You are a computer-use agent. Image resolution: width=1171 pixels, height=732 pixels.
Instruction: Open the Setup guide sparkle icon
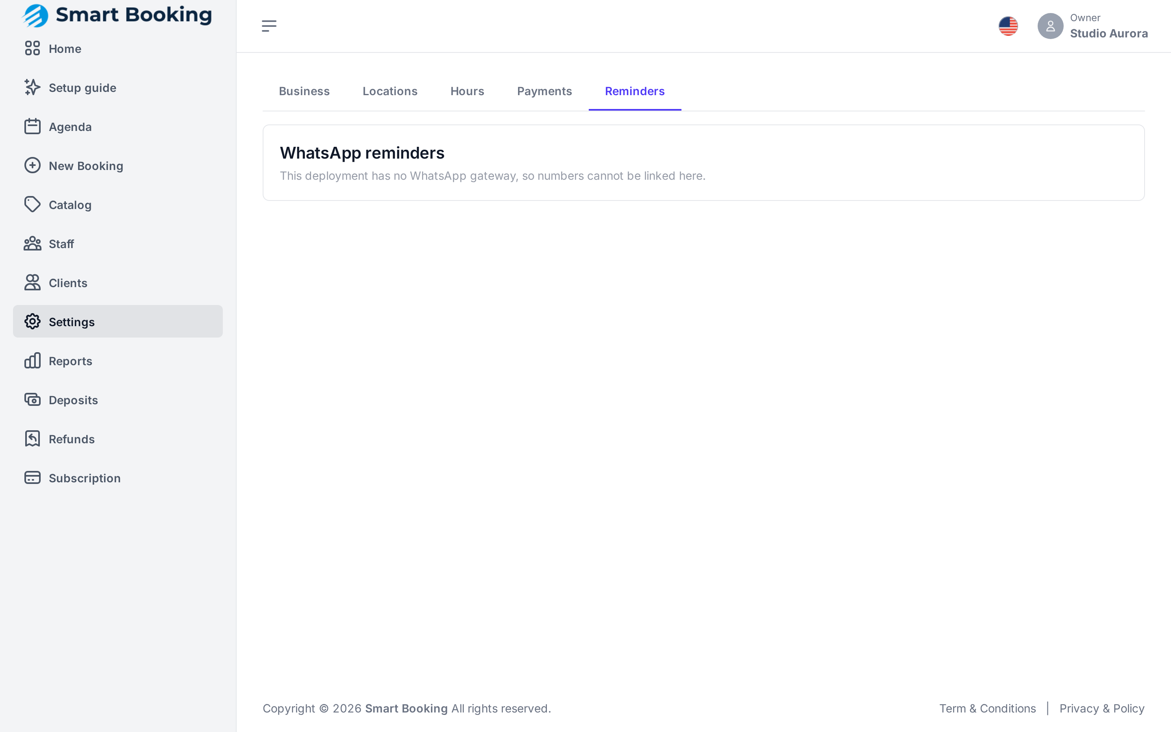[33, 87]
